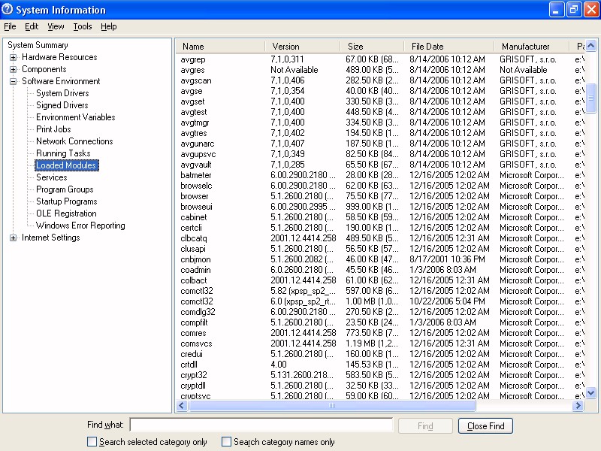Viewport: 601px width, 451px height.
Task: Collapse the Software Environment node
Action: click(x=14, y=82)
